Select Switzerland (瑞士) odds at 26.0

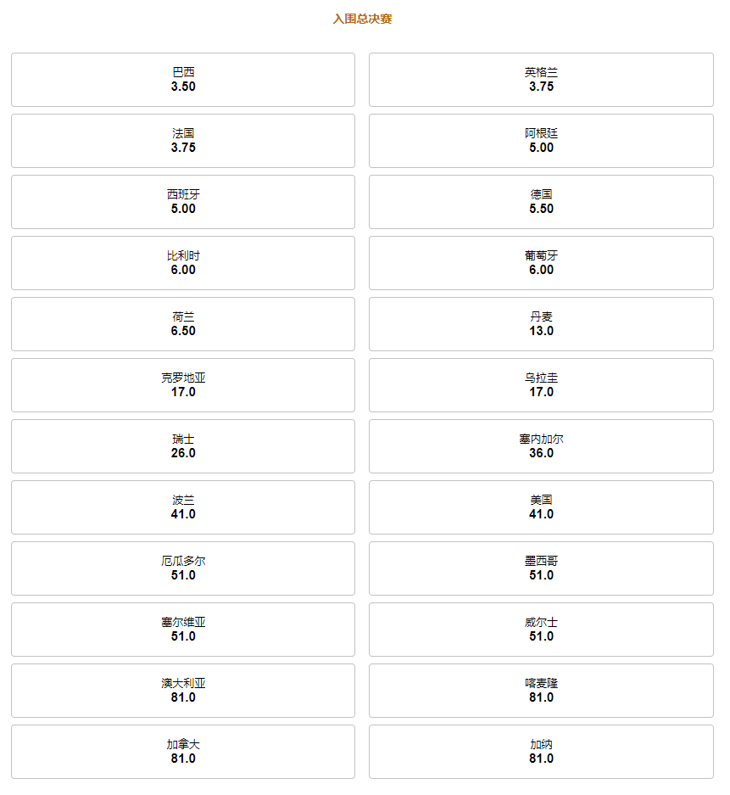click(x=182, y=446)
